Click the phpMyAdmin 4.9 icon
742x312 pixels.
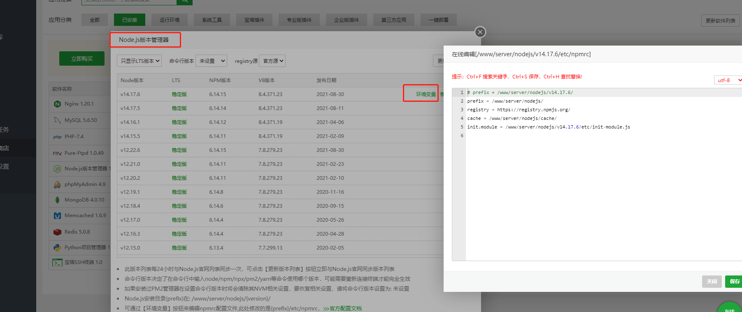(x=57, y=184)
